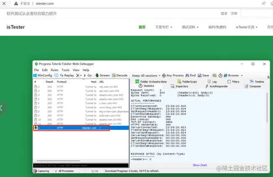Open the Edit menu
Screen dimensions: 273x177
pos(45,70)
